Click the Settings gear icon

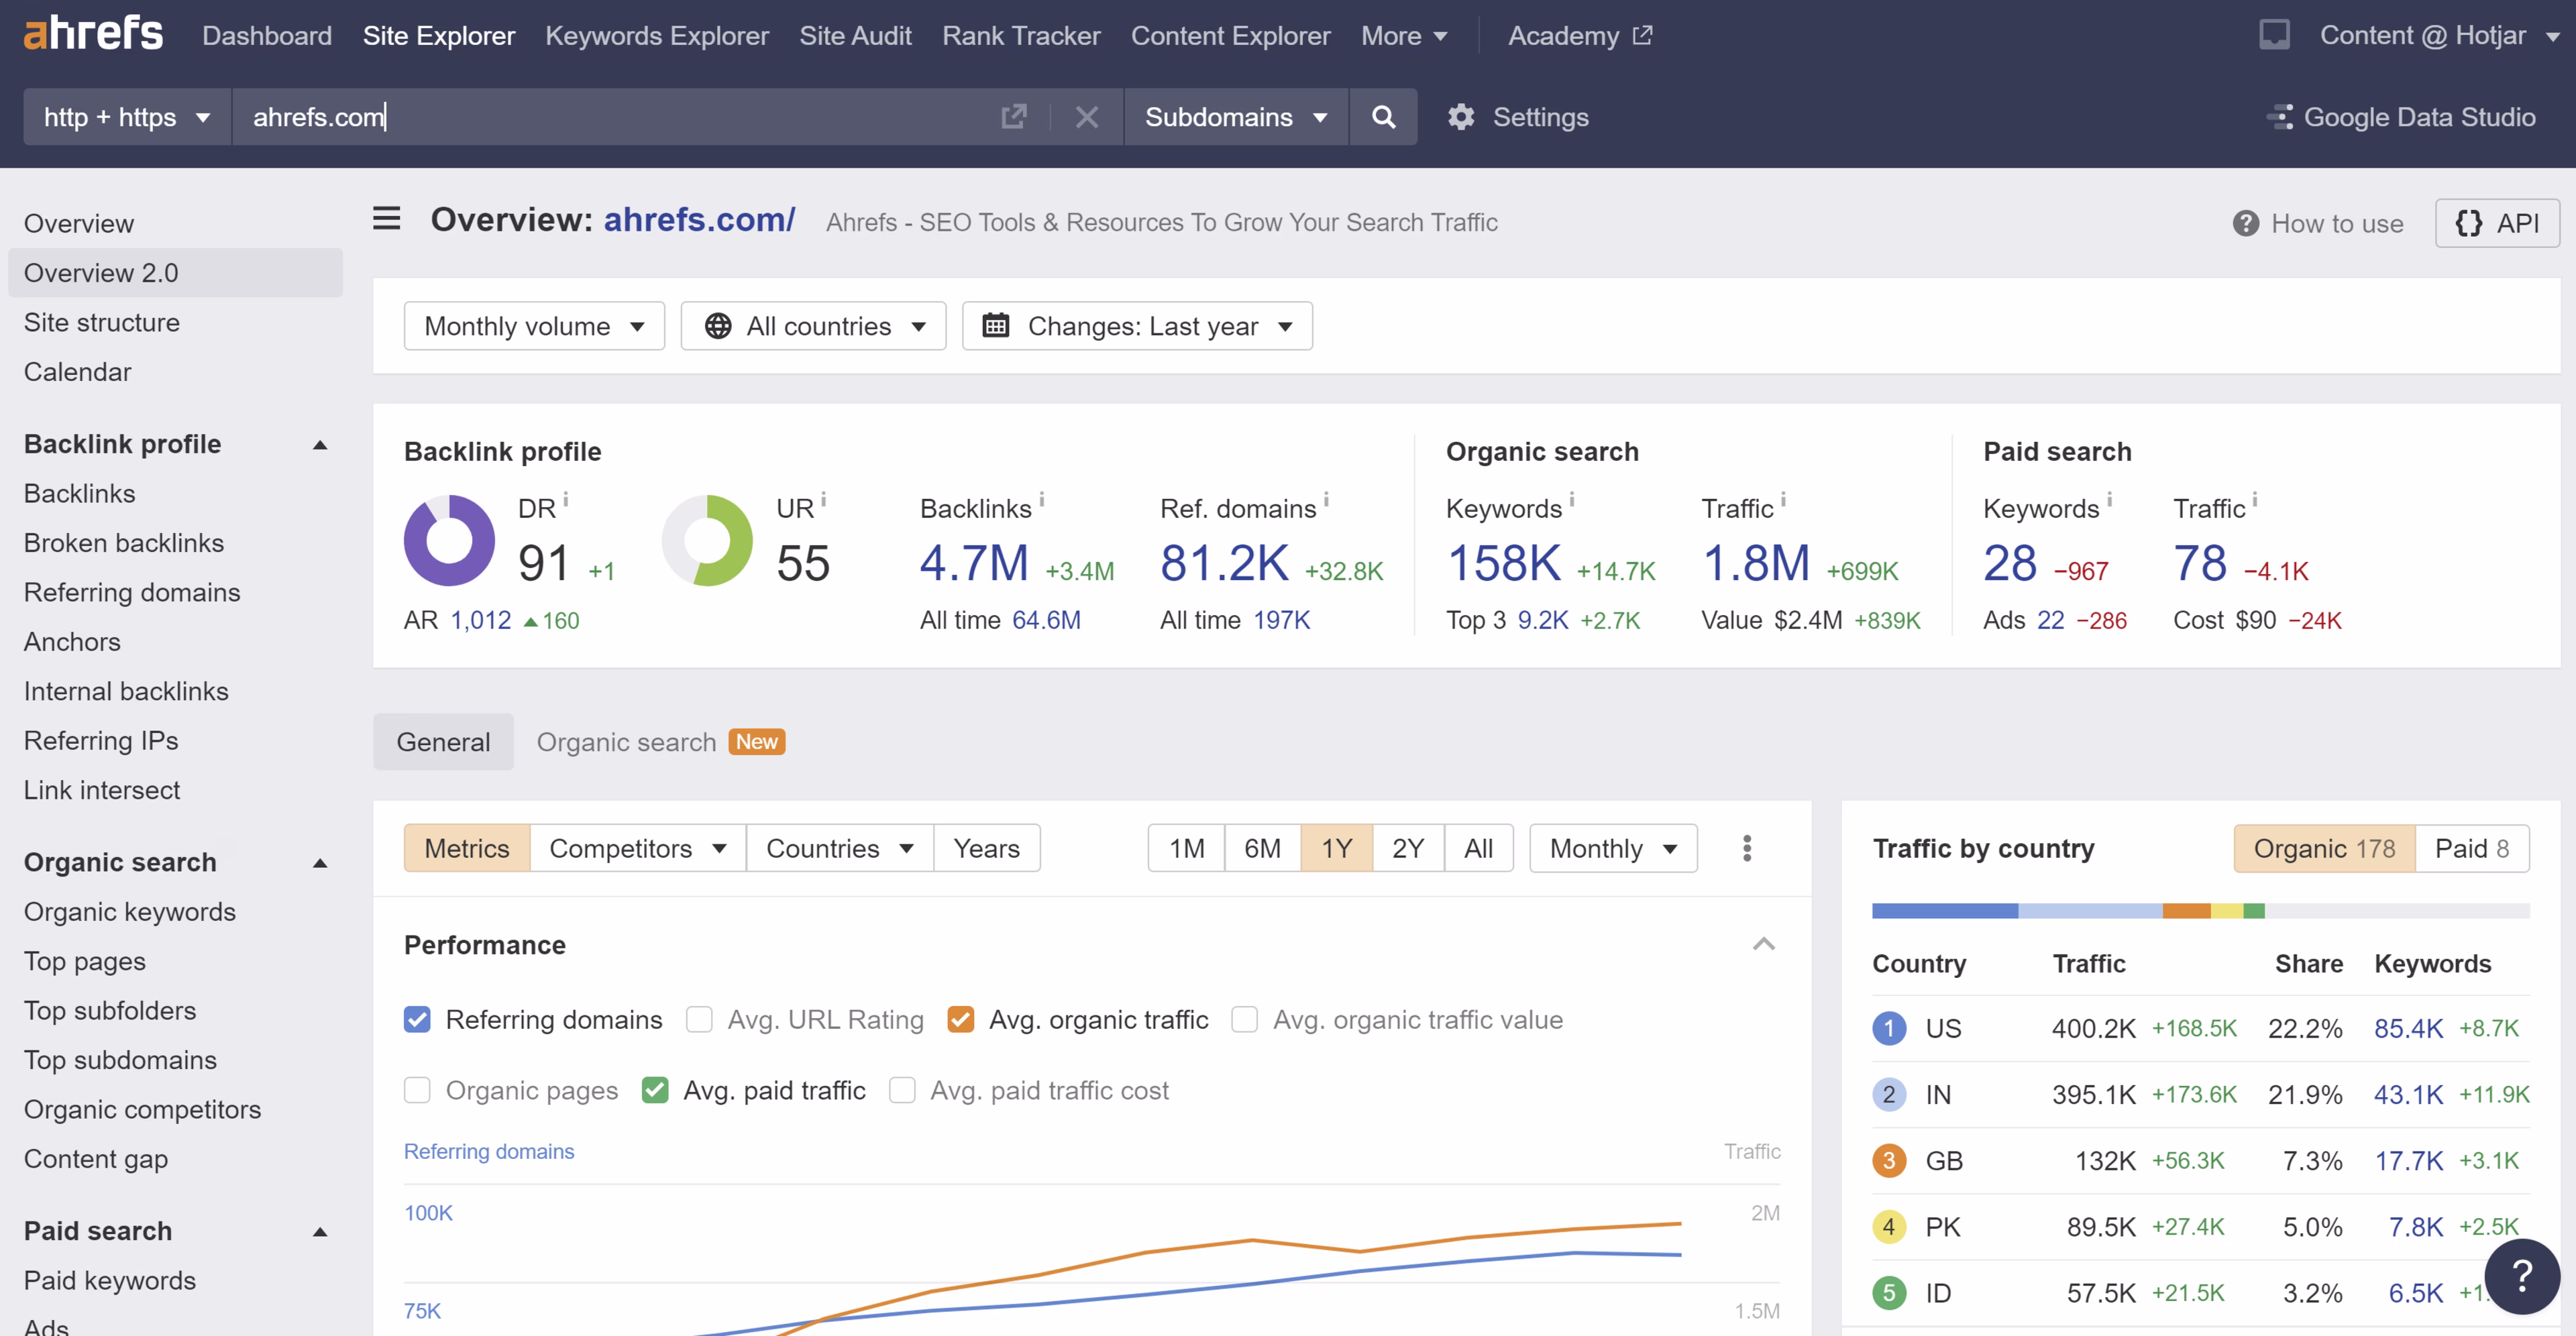pyautogui.click(x=1461, y=117)
